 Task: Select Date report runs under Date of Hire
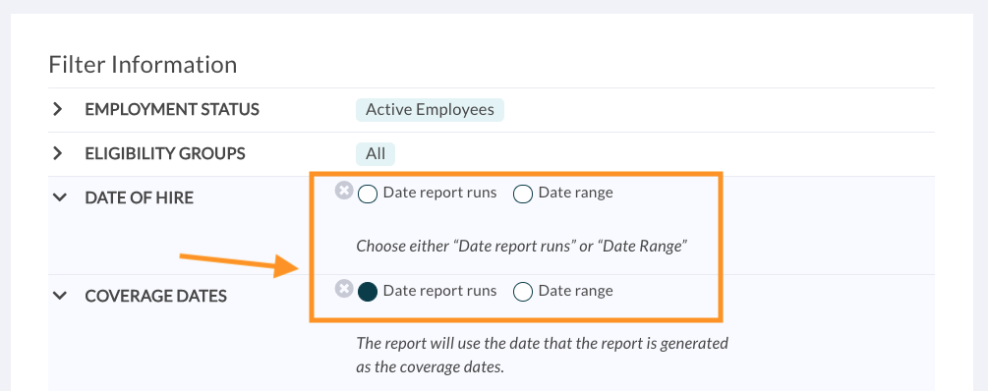[368, 194]
